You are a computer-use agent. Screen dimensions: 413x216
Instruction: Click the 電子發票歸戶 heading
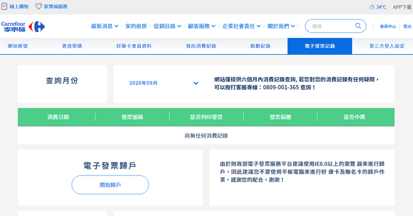pos(110,165)
